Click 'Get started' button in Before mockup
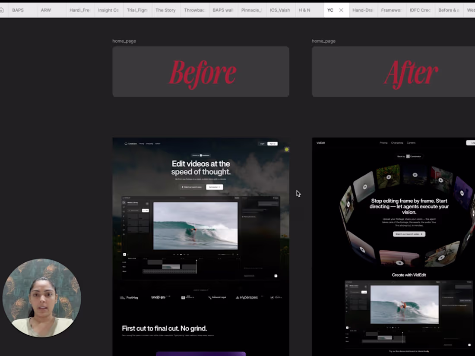Screen dimensions: 475x356 pyautogui.click(x=215, y=187)
